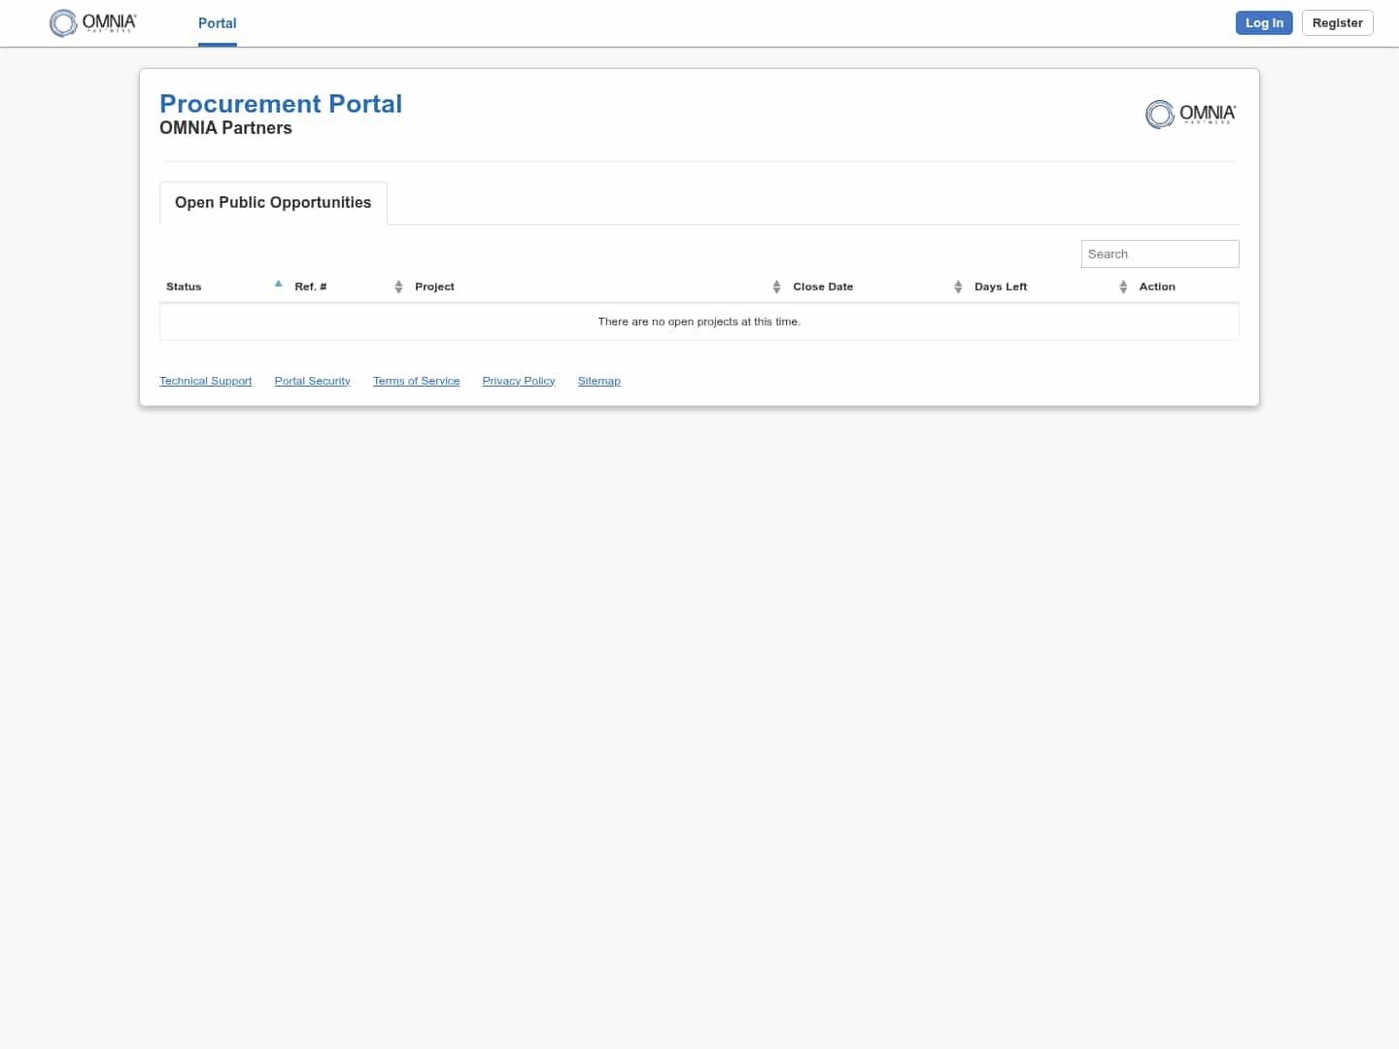
Task: Toggle the Close Date column sort arrows
Action: pos(958,287)
